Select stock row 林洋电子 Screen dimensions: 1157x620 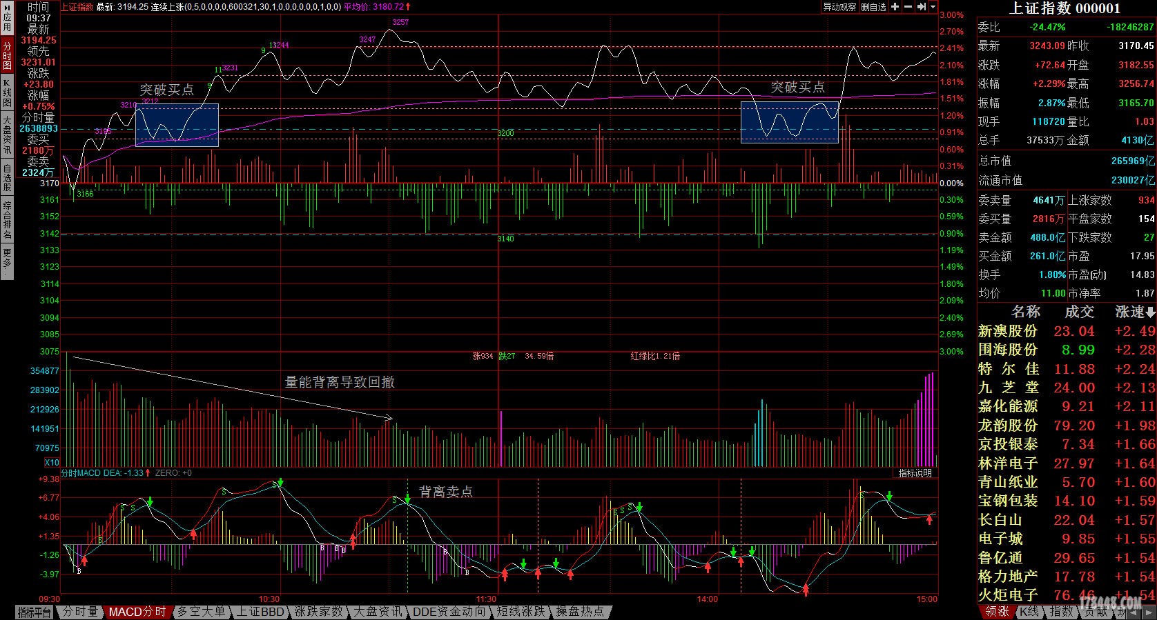click(x=1067, y=463)
